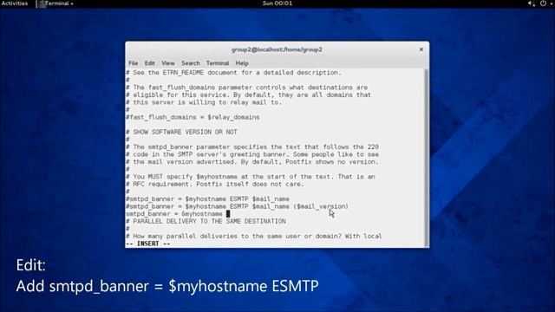This screenshot has height=312, width=555.
Task: Click '# SHOW SOFTWARE VERSION OR NOT' line
Action: pos(181,132)
